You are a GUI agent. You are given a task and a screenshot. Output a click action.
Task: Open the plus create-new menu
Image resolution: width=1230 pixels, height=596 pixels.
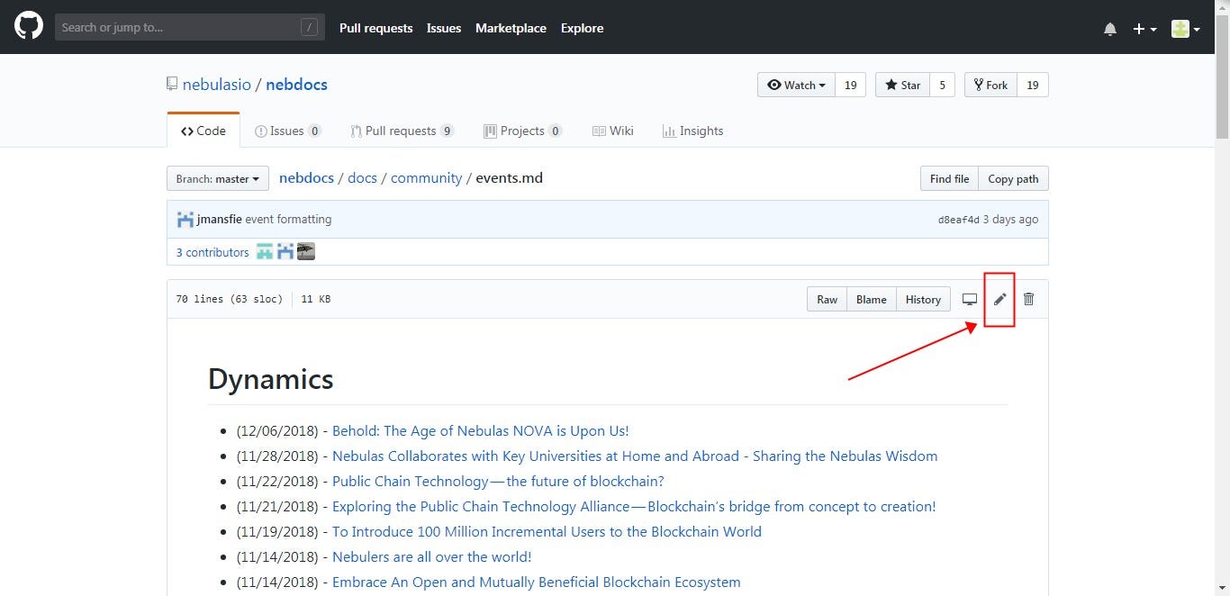click(x=1144, y=29)
